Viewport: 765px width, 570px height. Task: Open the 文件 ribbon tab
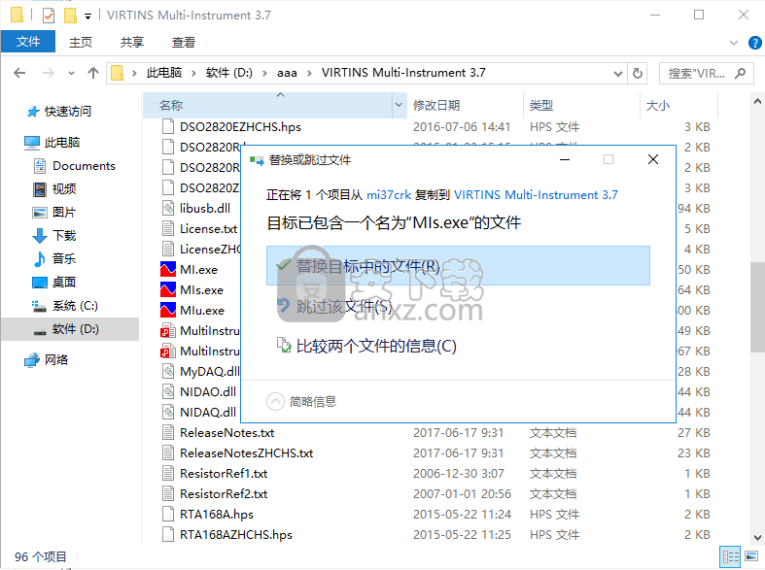(x=28, y=42)
